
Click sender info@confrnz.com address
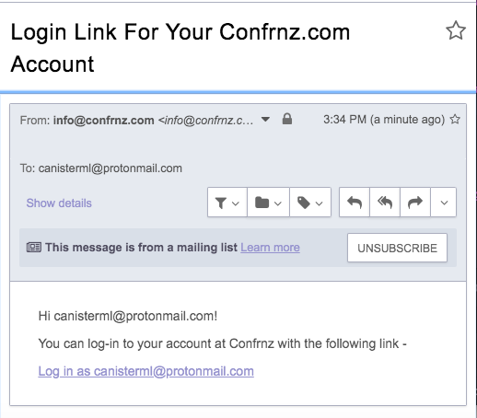104,121
